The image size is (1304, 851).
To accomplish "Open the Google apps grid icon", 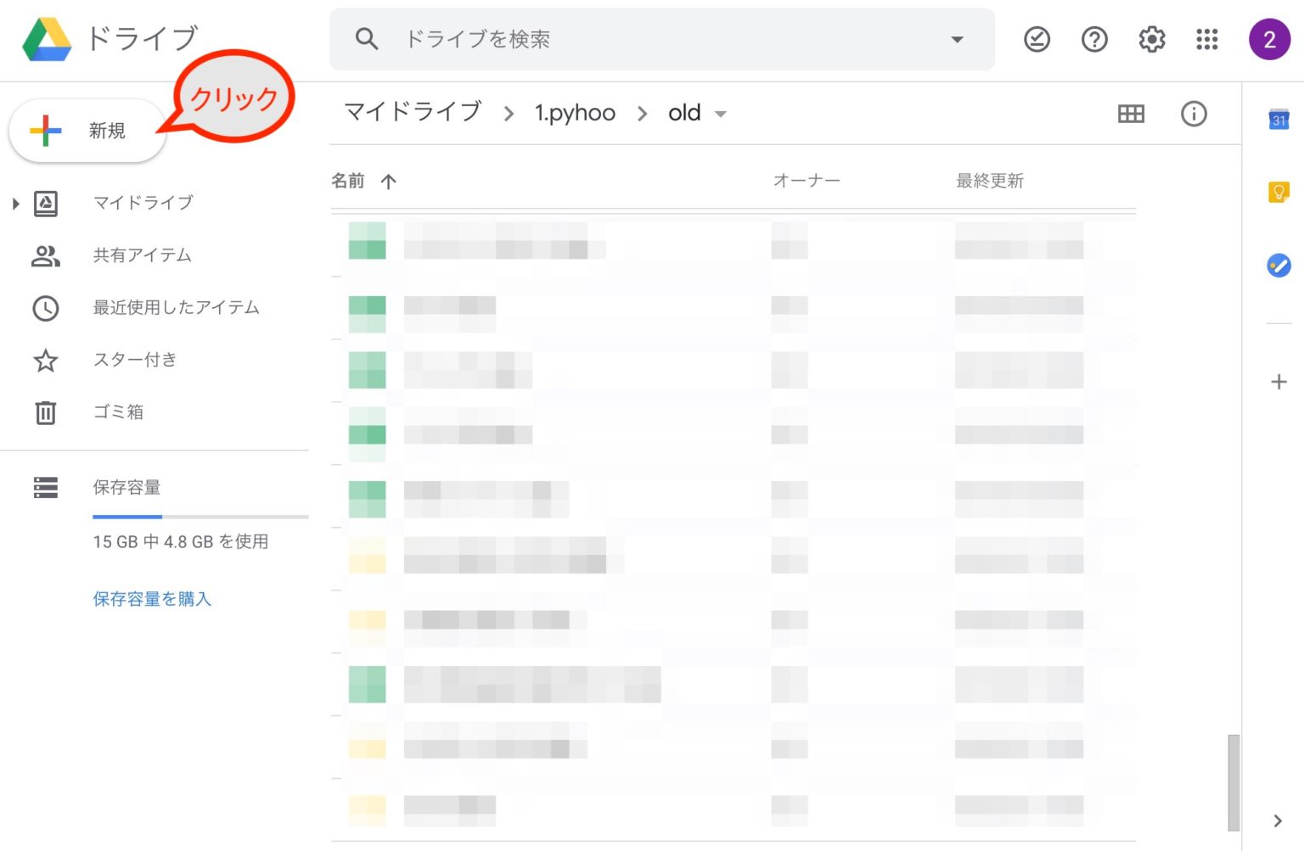I will [x=1206, y=39].
